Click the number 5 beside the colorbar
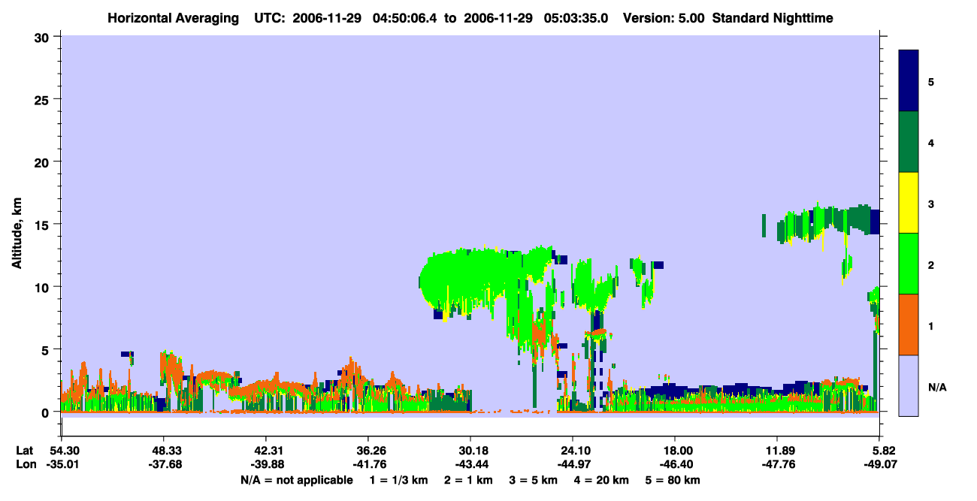The width and height of the screenshot is (977, 501). 931,82
